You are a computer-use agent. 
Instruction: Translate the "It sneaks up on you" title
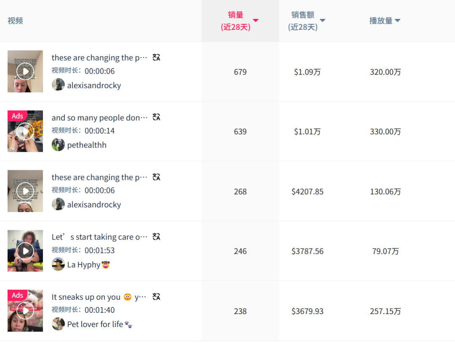[x=156, y=297]
